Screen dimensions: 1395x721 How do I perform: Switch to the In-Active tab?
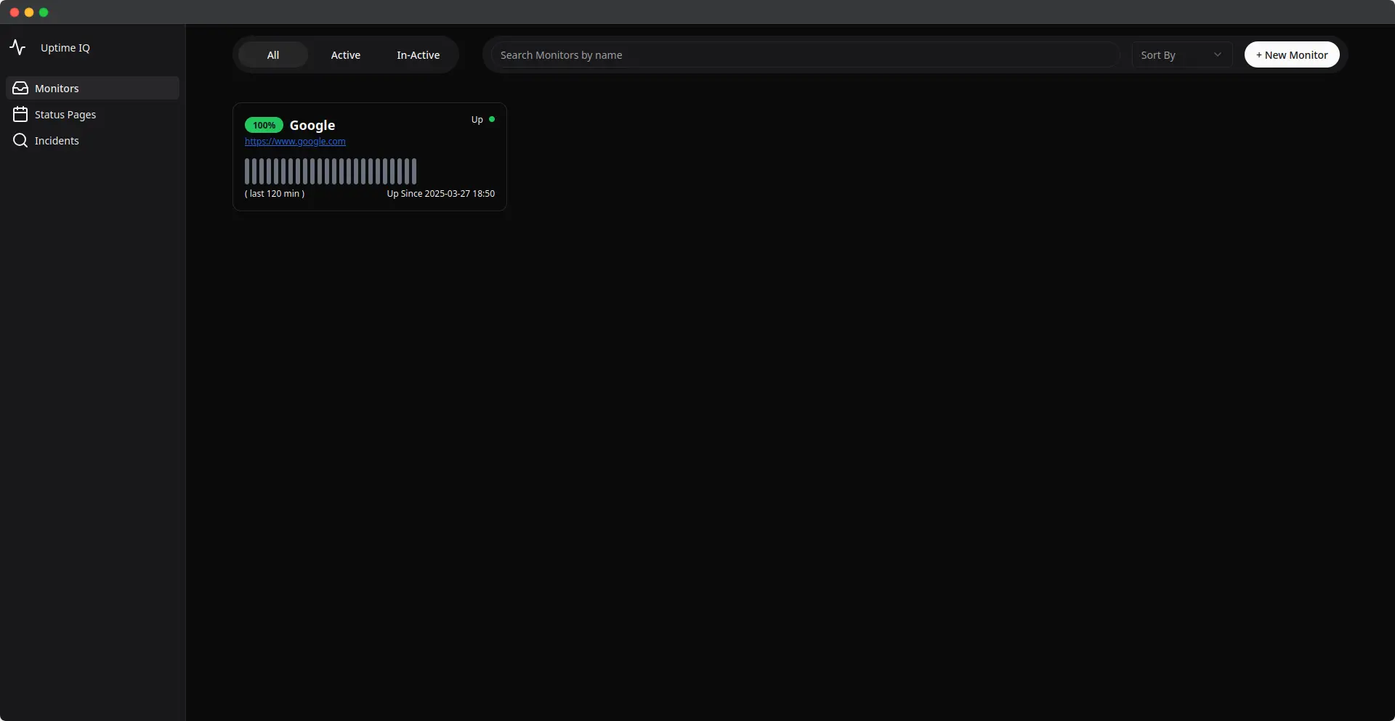coord(418,54)
